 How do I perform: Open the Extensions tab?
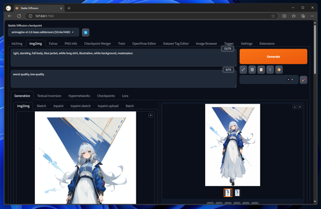pos(267,44)
